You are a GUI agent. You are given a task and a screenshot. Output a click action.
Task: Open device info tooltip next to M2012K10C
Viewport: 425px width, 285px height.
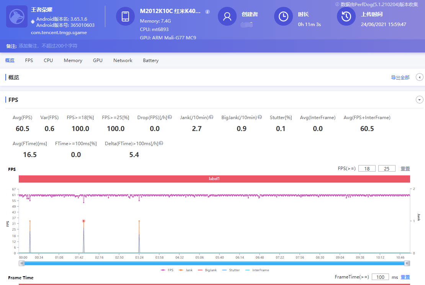[208, 11]
